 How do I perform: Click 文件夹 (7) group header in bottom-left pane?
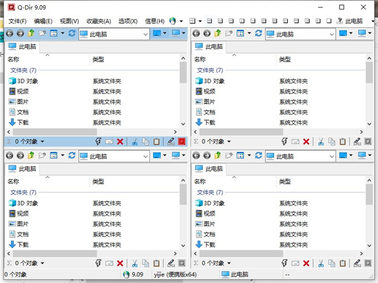click(23, 192)
